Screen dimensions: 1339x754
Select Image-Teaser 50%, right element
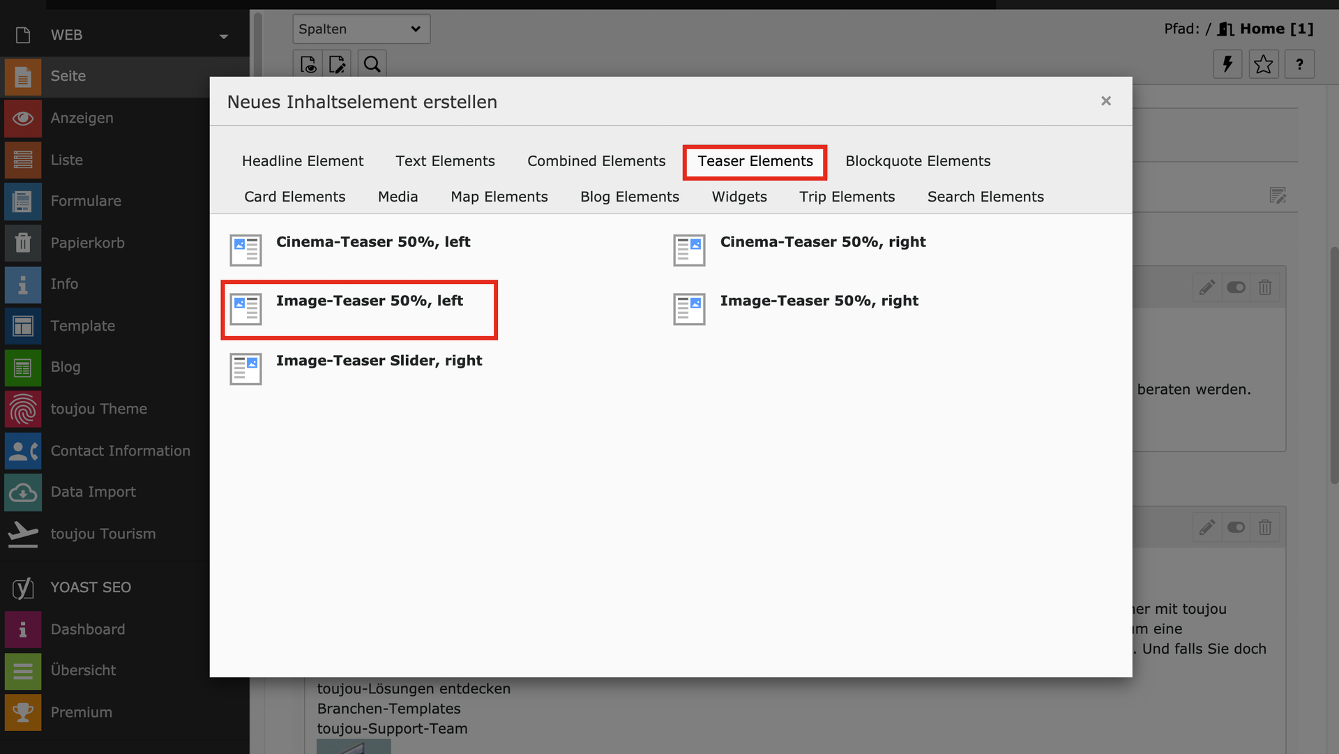pyautogui.click(x=819, y=301)
